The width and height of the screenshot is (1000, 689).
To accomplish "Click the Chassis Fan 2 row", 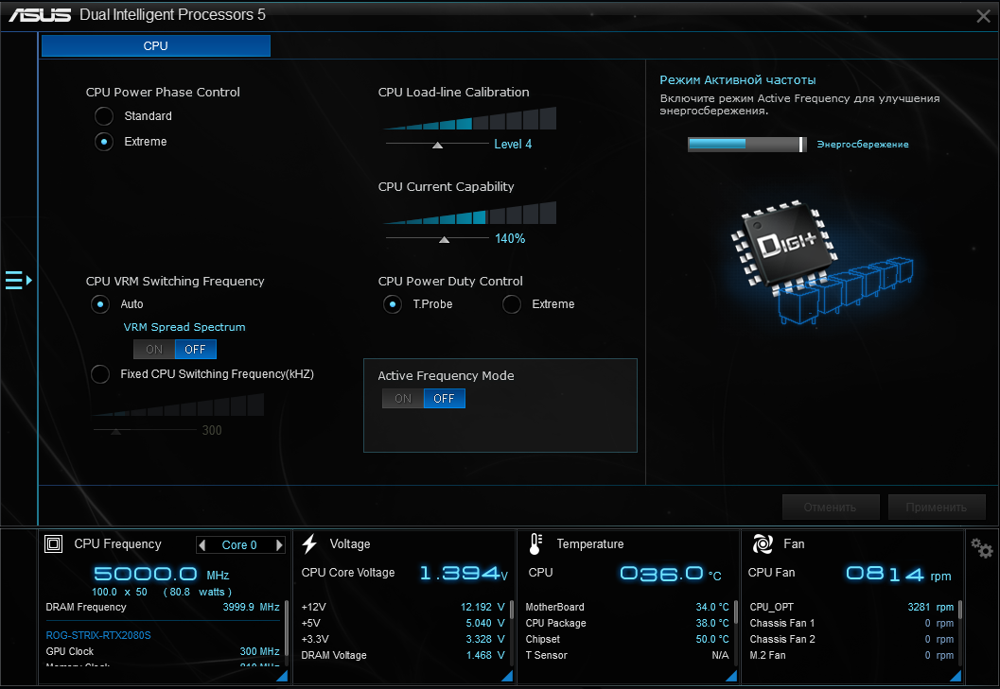I will (x=852, y=639).
